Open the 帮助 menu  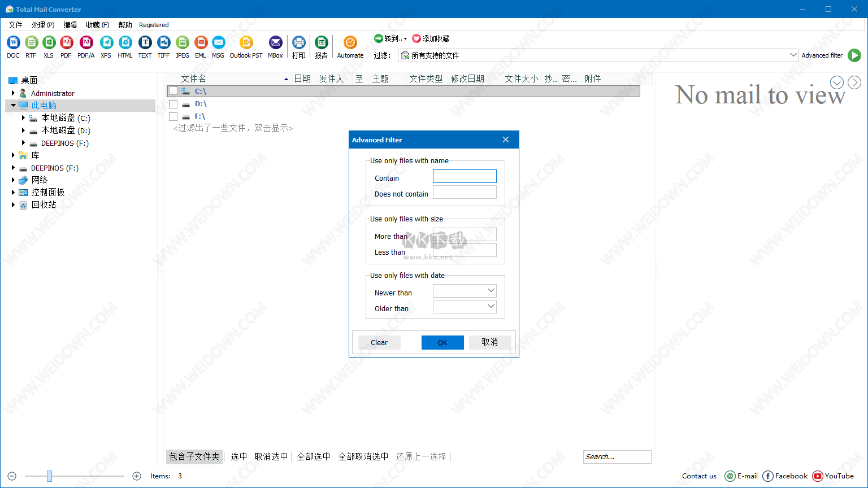click(124, 24)
